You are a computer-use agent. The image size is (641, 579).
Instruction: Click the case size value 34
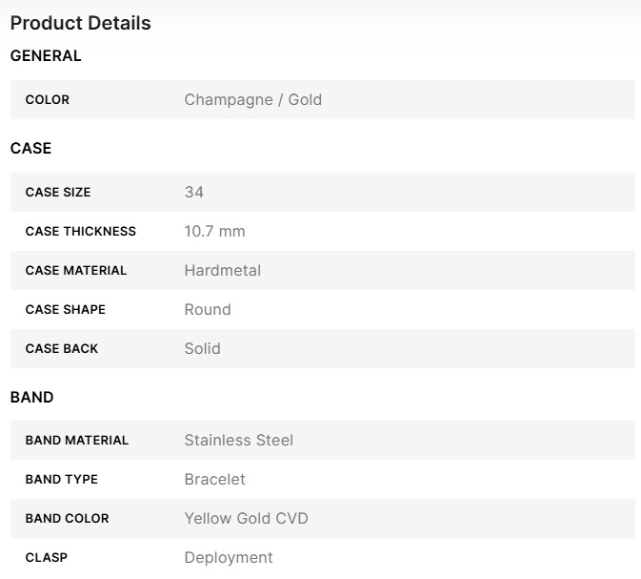(x=194, y=193)
